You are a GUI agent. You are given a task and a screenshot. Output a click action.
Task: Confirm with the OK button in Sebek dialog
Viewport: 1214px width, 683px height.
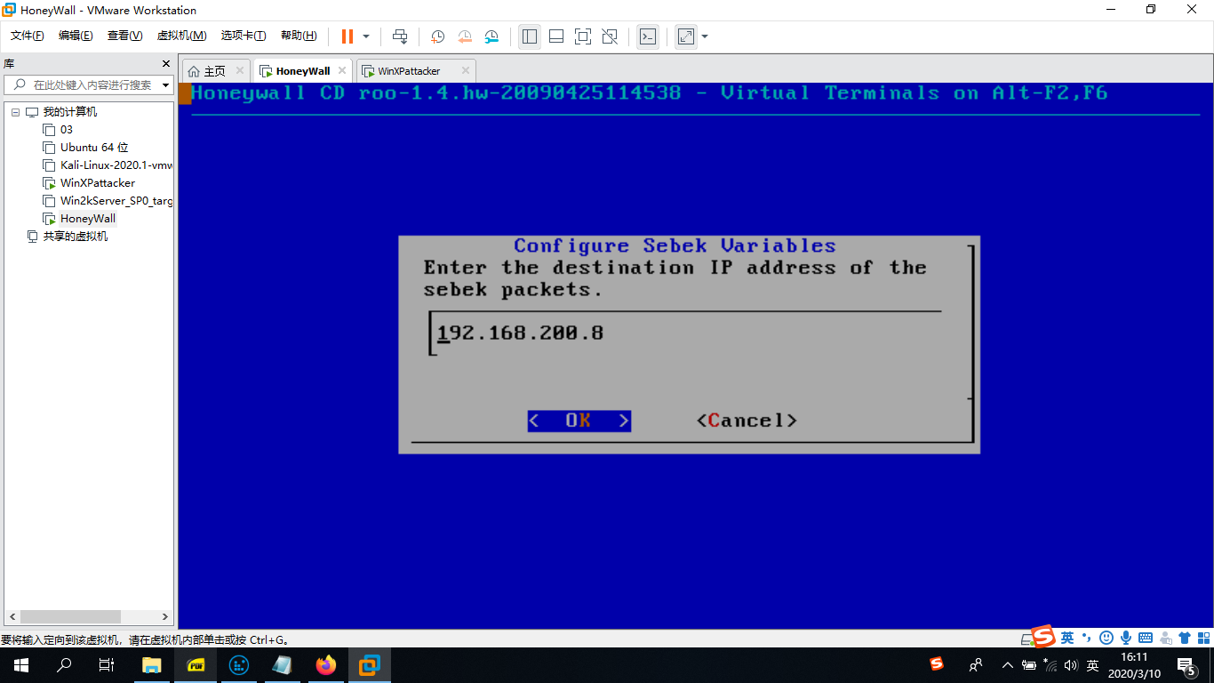click(x=579, y=421)
